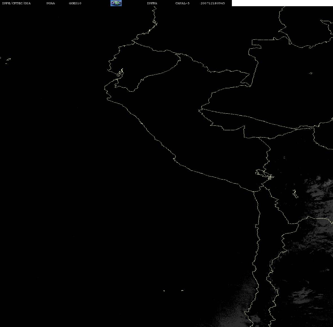Click the 200712180945 timestamp
The height and width of the screenshot is (327, 333).
coord(213,3)
